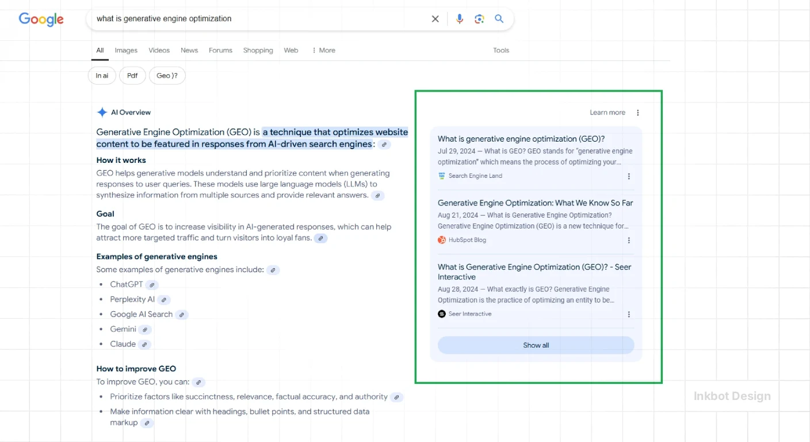Screen dimensions: 810x442
Task: Clear the search query with the X icon
Action: tap(435, 19)
